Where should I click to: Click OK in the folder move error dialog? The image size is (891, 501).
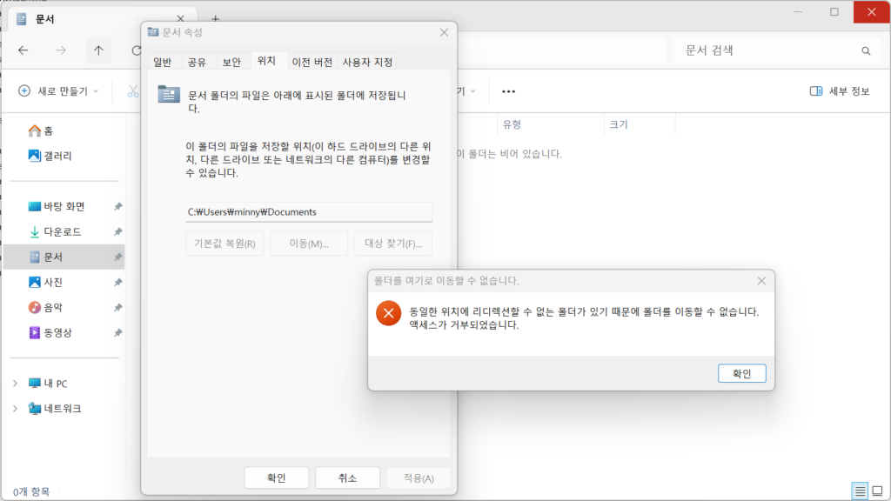(741, 373)
